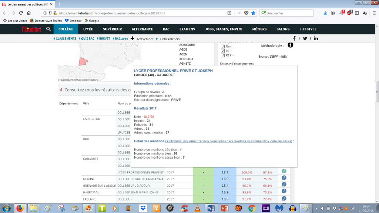Open the SALONS menu
The image size is (379, 213).
tap(283, 29)
